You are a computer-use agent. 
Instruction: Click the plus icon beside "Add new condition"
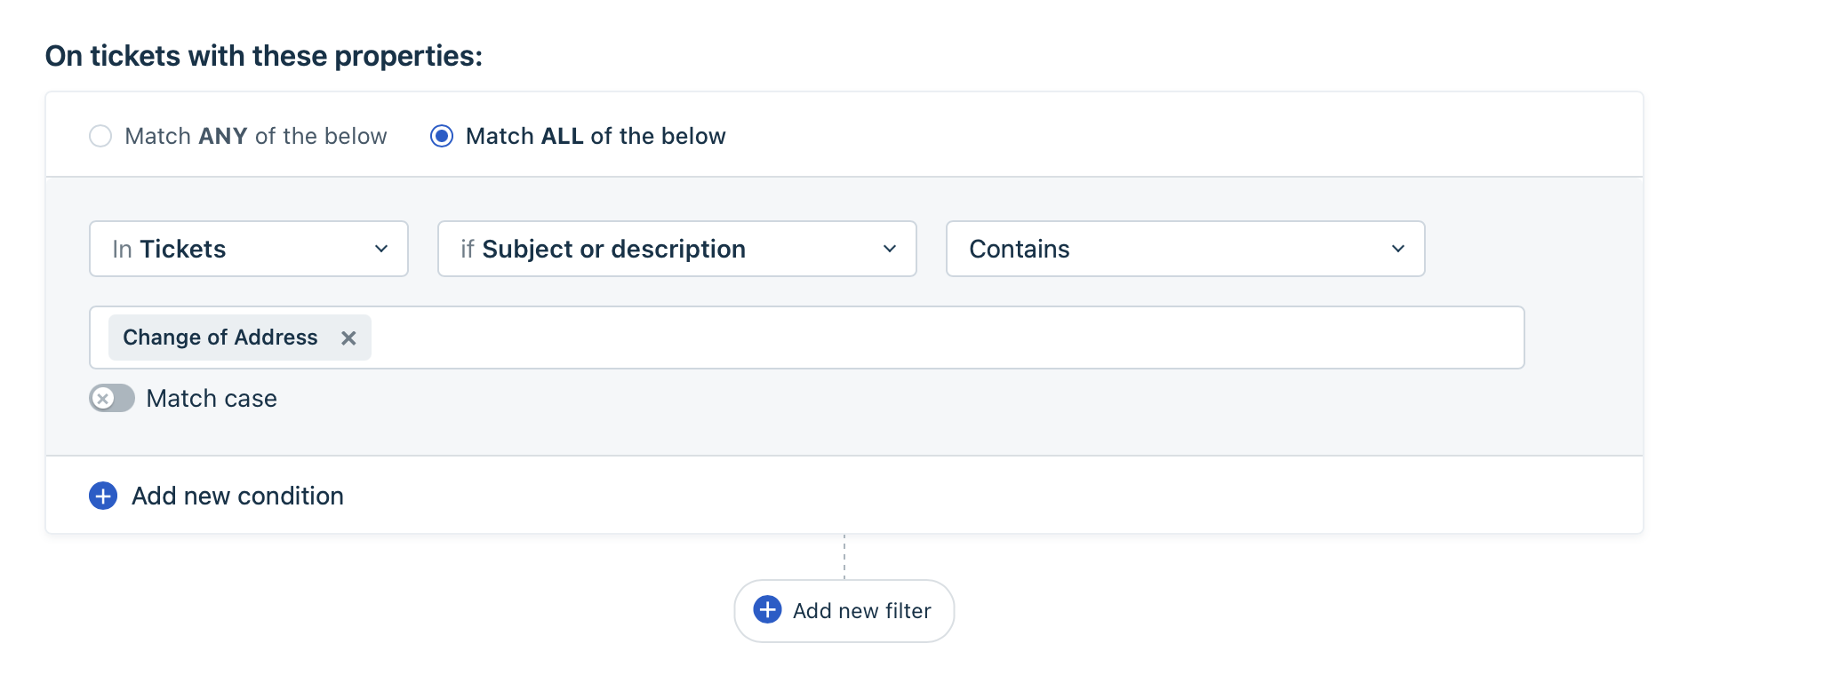pos(103,496)
